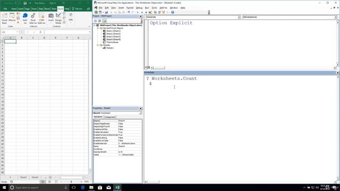Image resolution: width=340 pixels, height=191 pixels.
Task: Open the VBA Edit menu
Action: (x=107, y=8)
